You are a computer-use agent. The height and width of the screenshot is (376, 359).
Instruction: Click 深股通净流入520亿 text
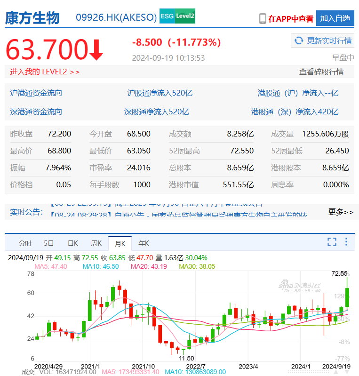(157, 112)
